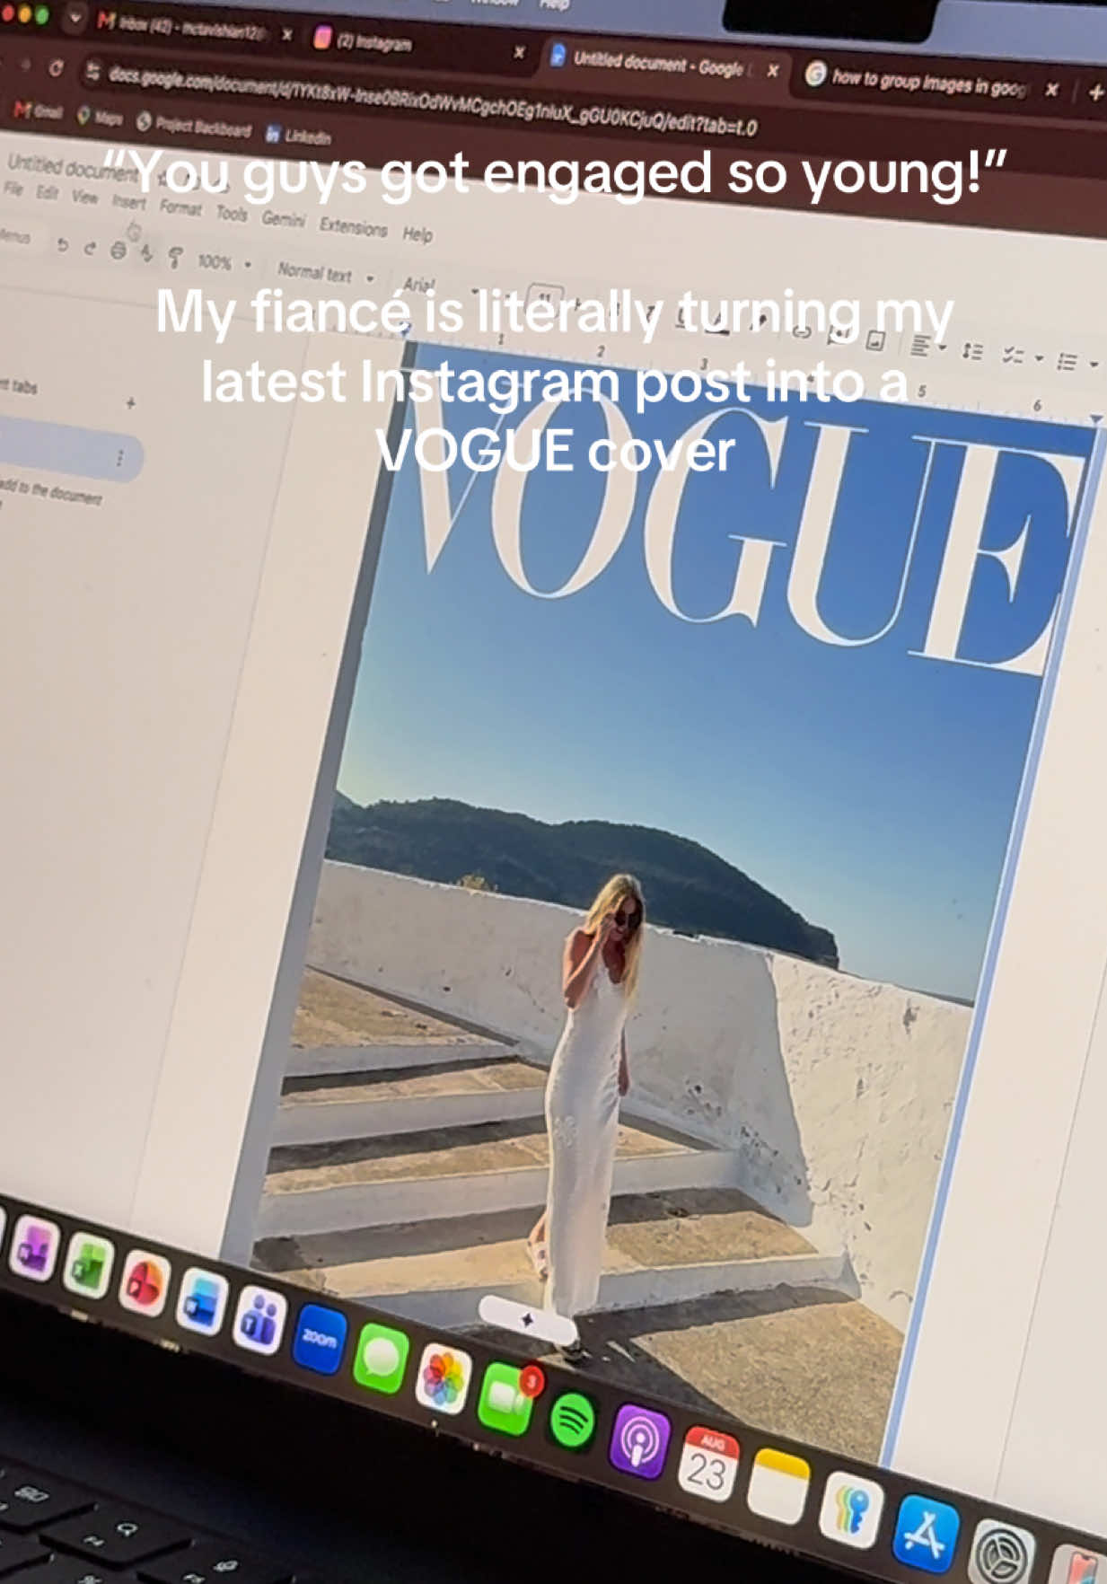The height and width of the screenshot is (1584, 1107).
Task: Click the floating Gemini sparkle button
Action: click(x=527, y=1318)
